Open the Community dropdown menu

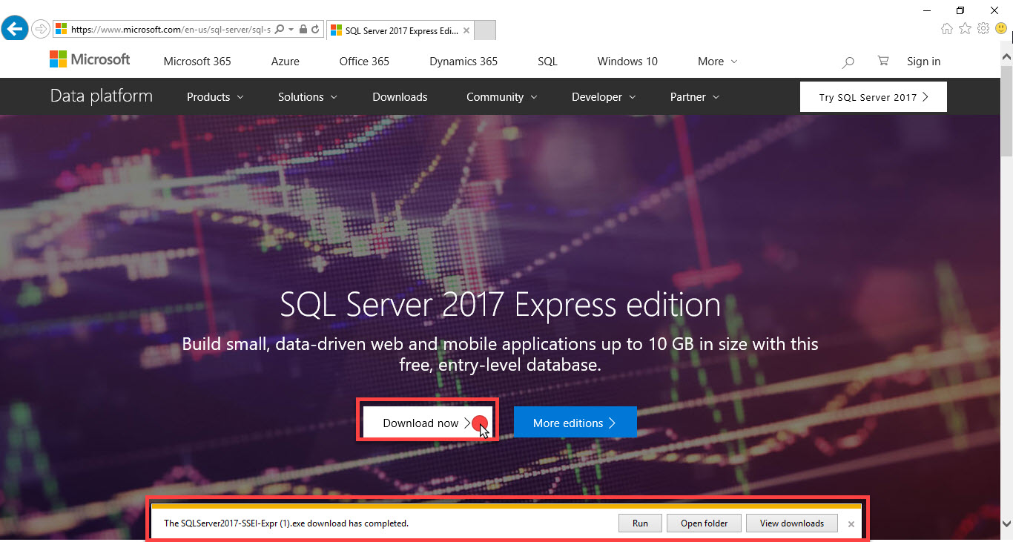pos(501,96)
